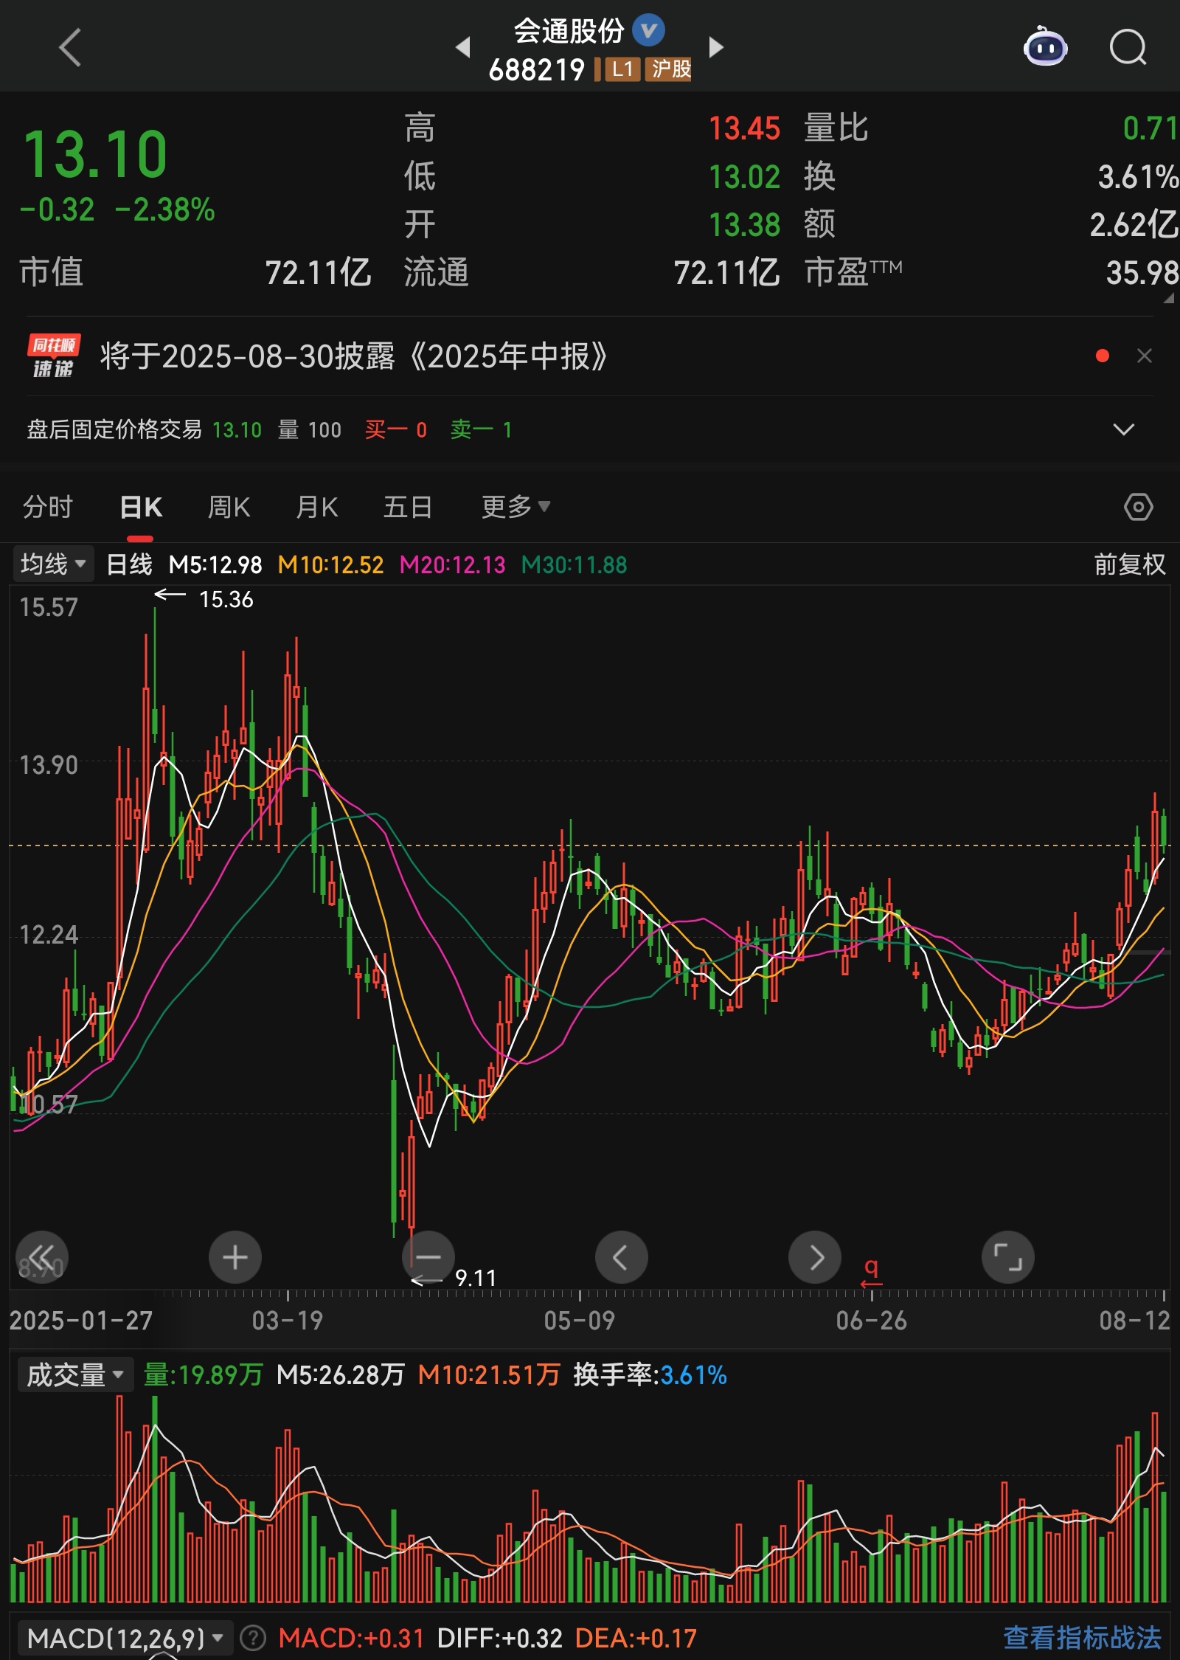Tap the M30:11.88 moving average label
This screenshot has width=1180, height=1660.
pos(574,565)
